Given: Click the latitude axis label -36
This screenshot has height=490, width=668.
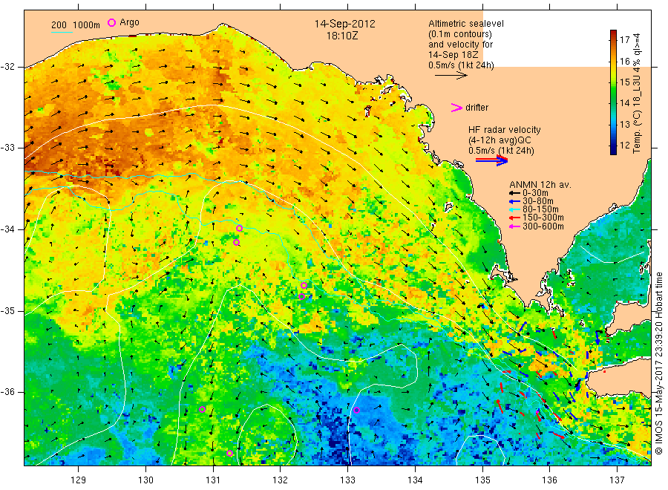Looking at the screenshot, I should tap(7, 392).
